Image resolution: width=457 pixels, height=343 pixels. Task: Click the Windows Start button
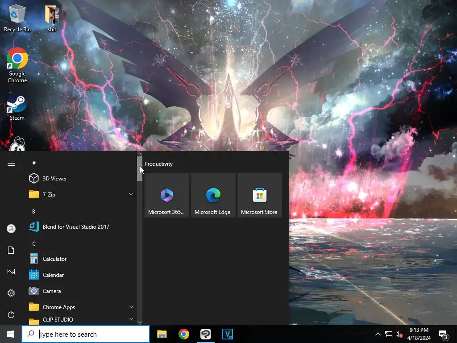coord(11,334)
